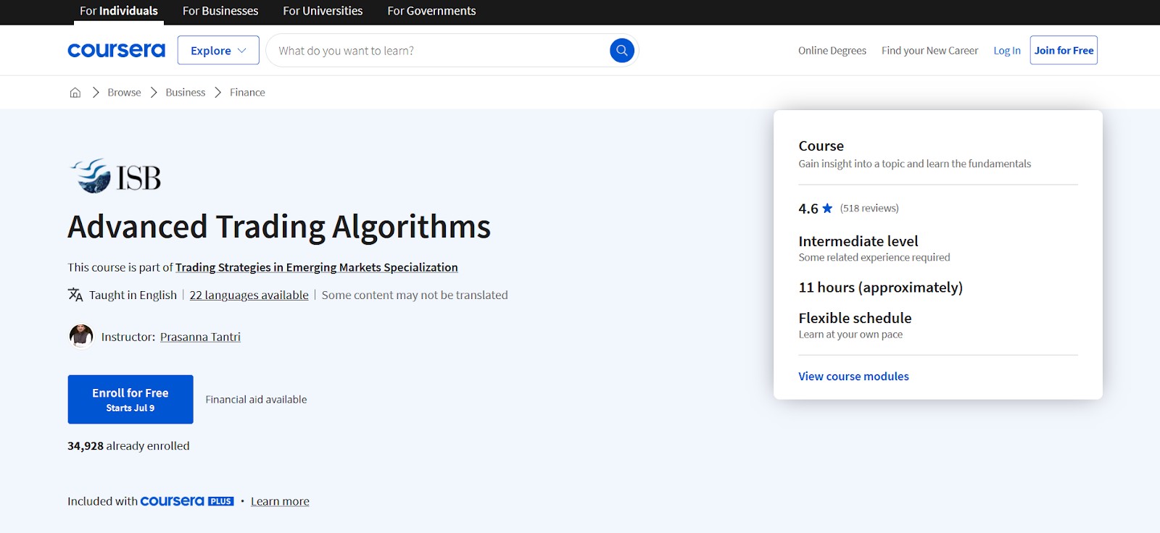Click the translation language icon
1160x533 pixels.
[x=75, y=295]
